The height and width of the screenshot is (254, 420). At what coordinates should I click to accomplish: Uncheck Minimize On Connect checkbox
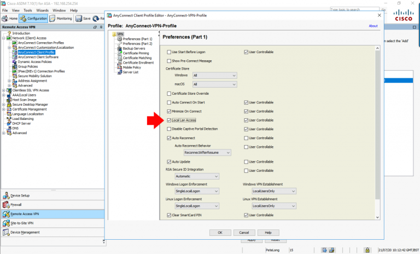click(x=169, y=111)
